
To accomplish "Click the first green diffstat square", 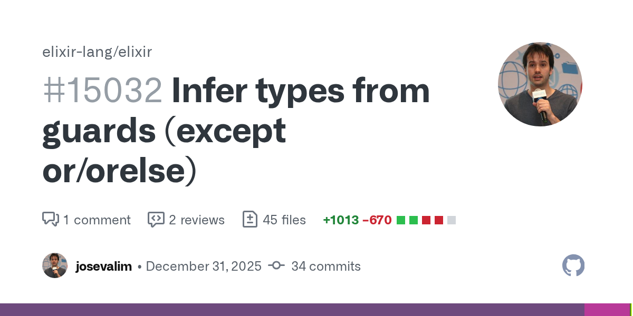I will 401,220.
